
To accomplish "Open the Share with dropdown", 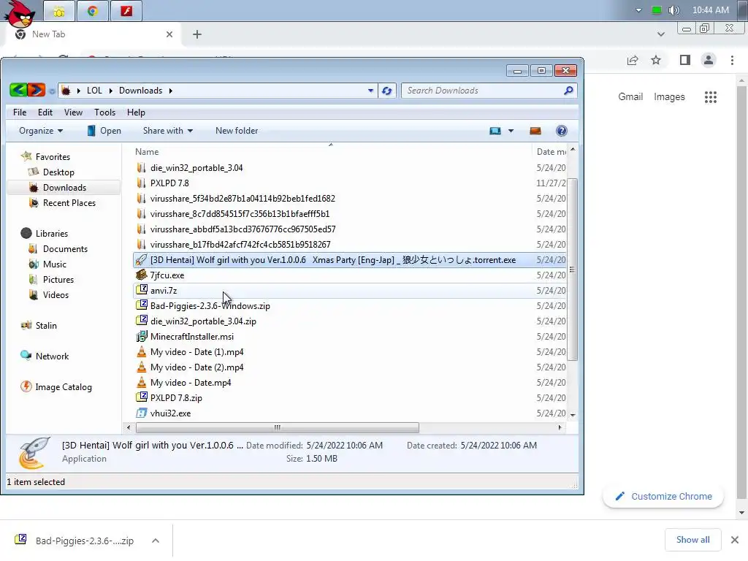I will coord(168,131).
